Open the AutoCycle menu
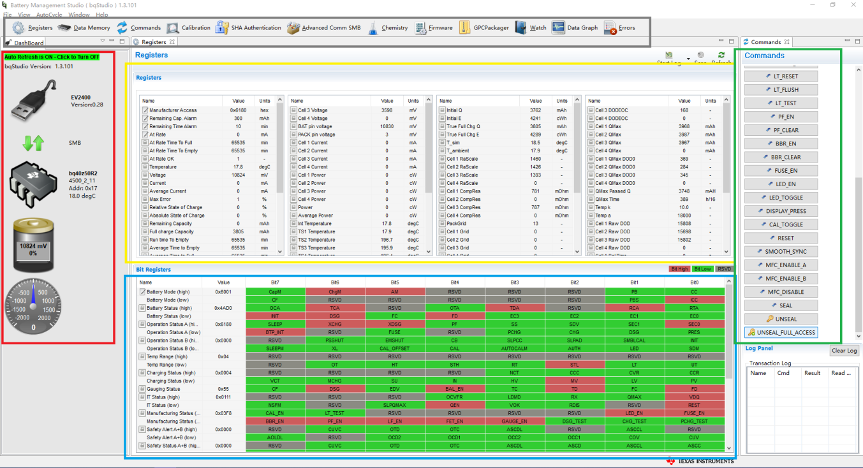 coord(49,15)
